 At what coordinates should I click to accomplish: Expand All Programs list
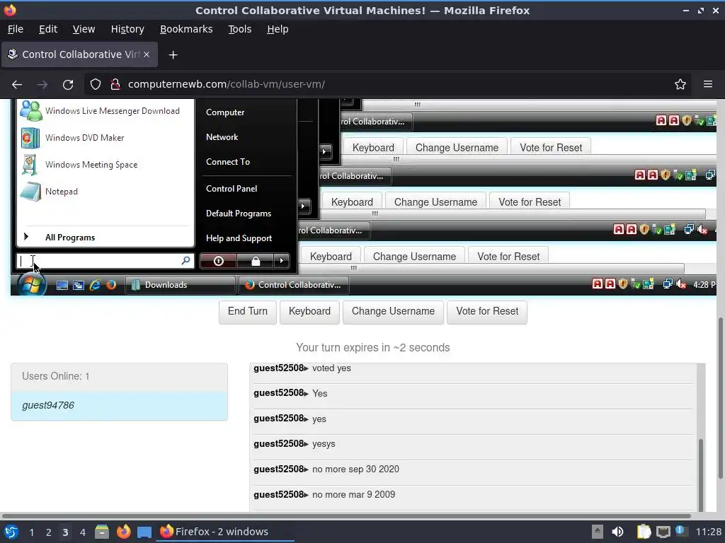105,238
